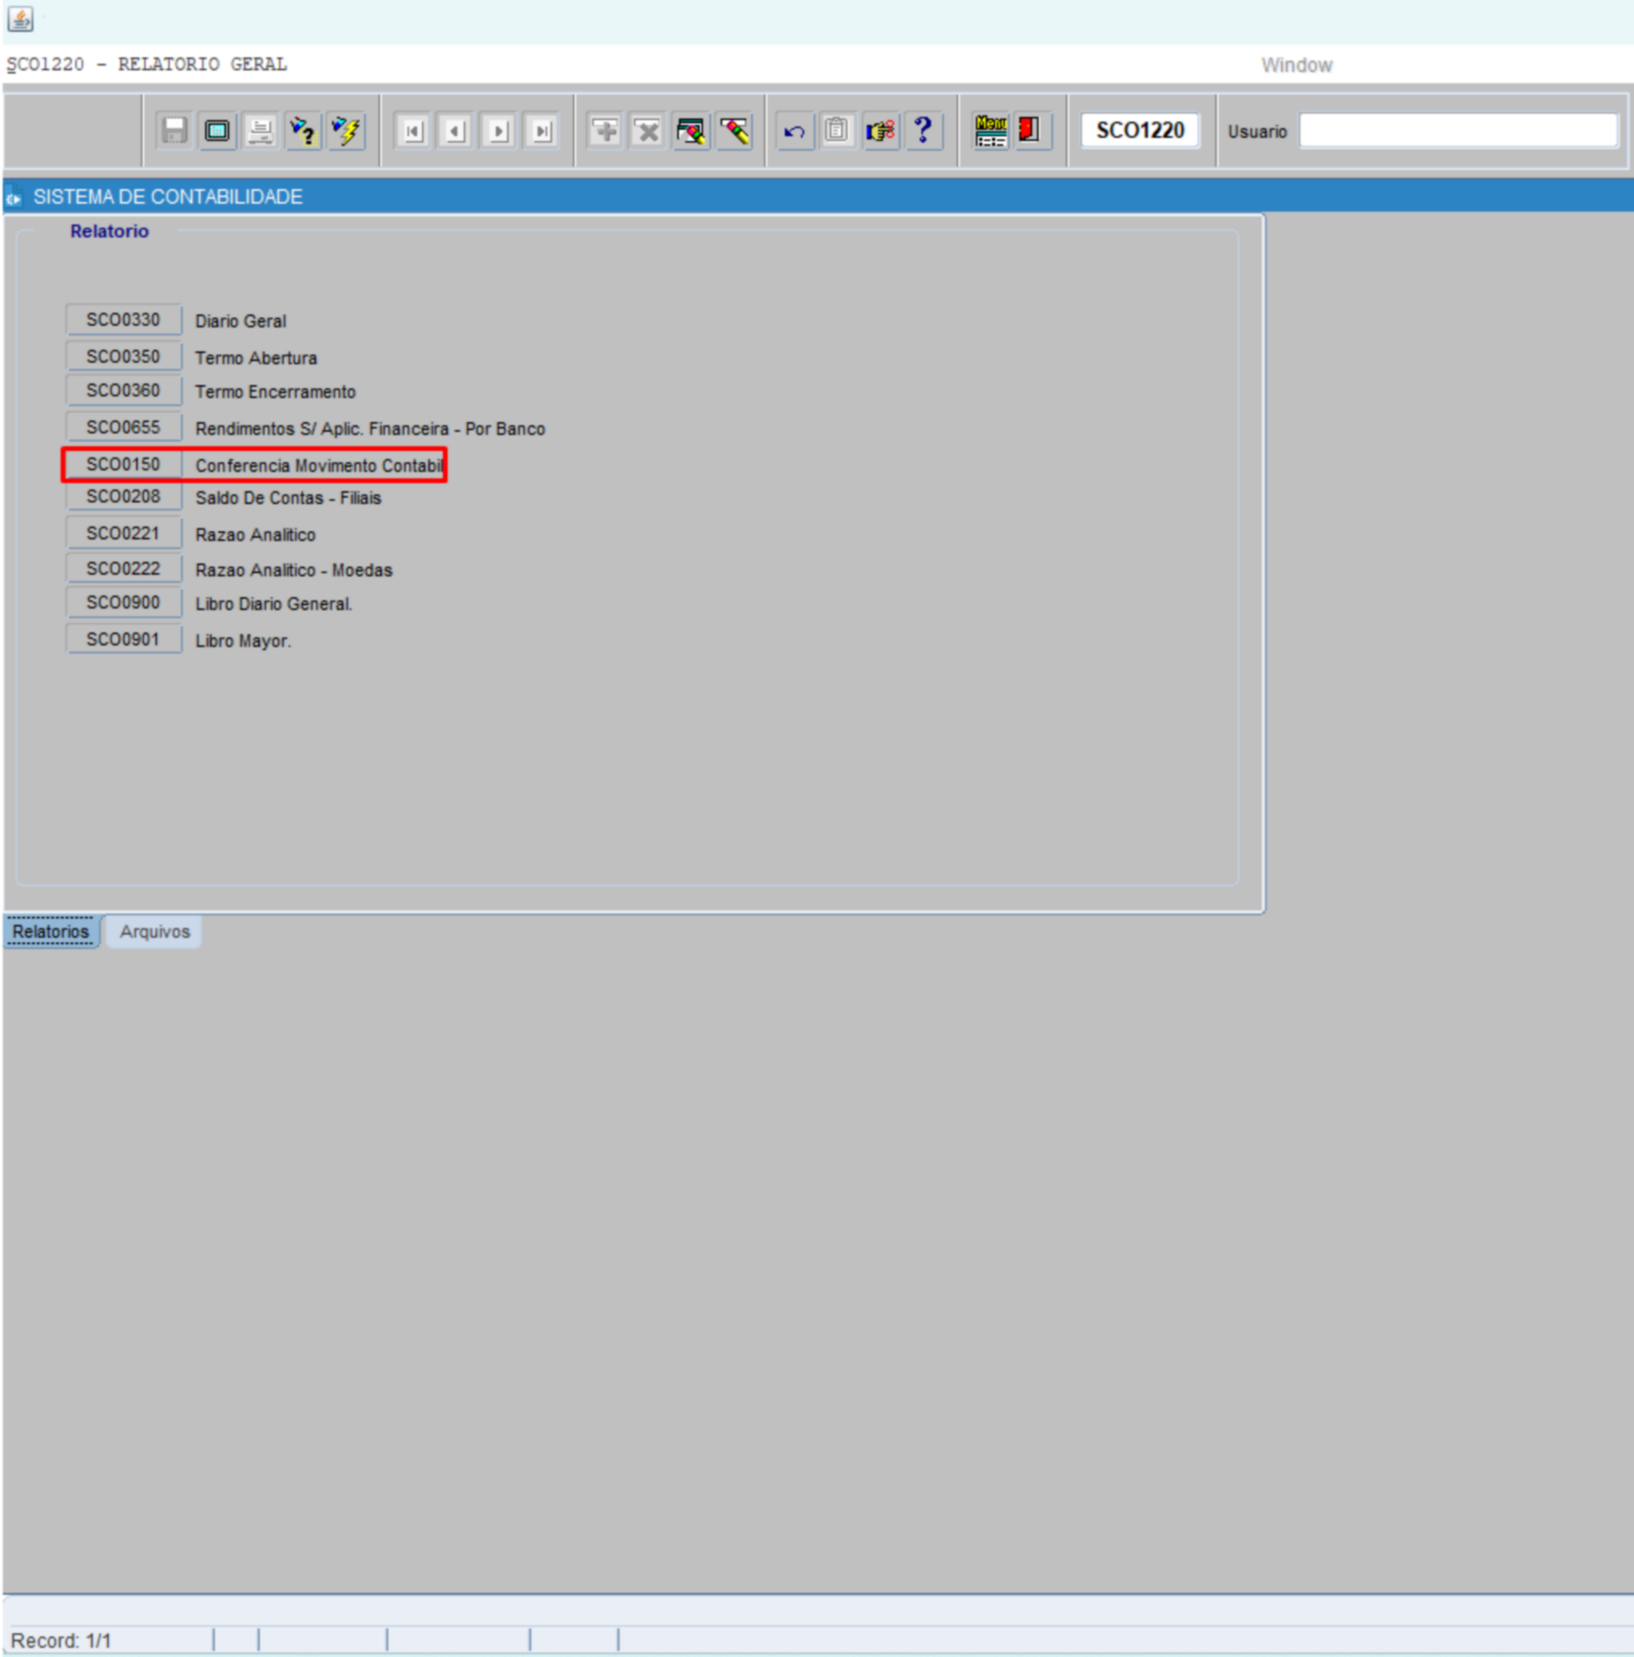1634x1657 pixels.
Task: Jump to the last record arrow
Action: pos(541,131)
